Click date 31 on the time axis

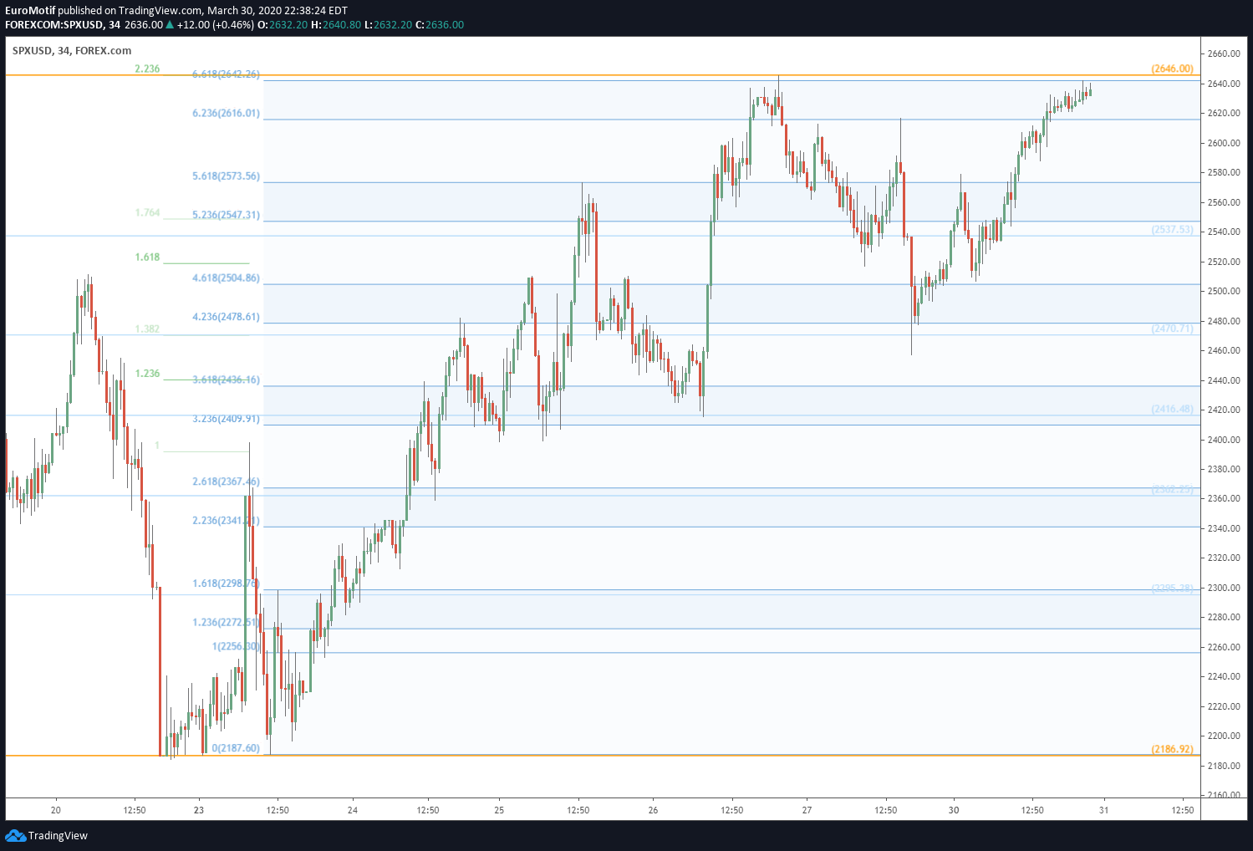(x=1104, y=810)
